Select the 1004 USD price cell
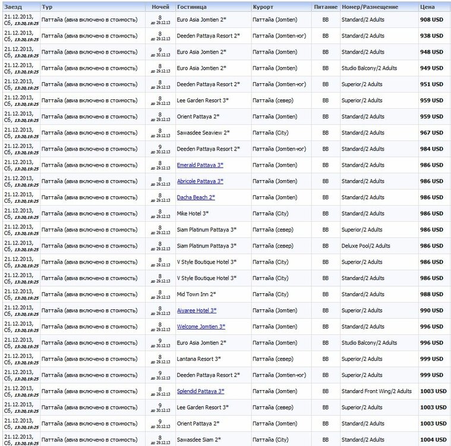 [433, 439]
